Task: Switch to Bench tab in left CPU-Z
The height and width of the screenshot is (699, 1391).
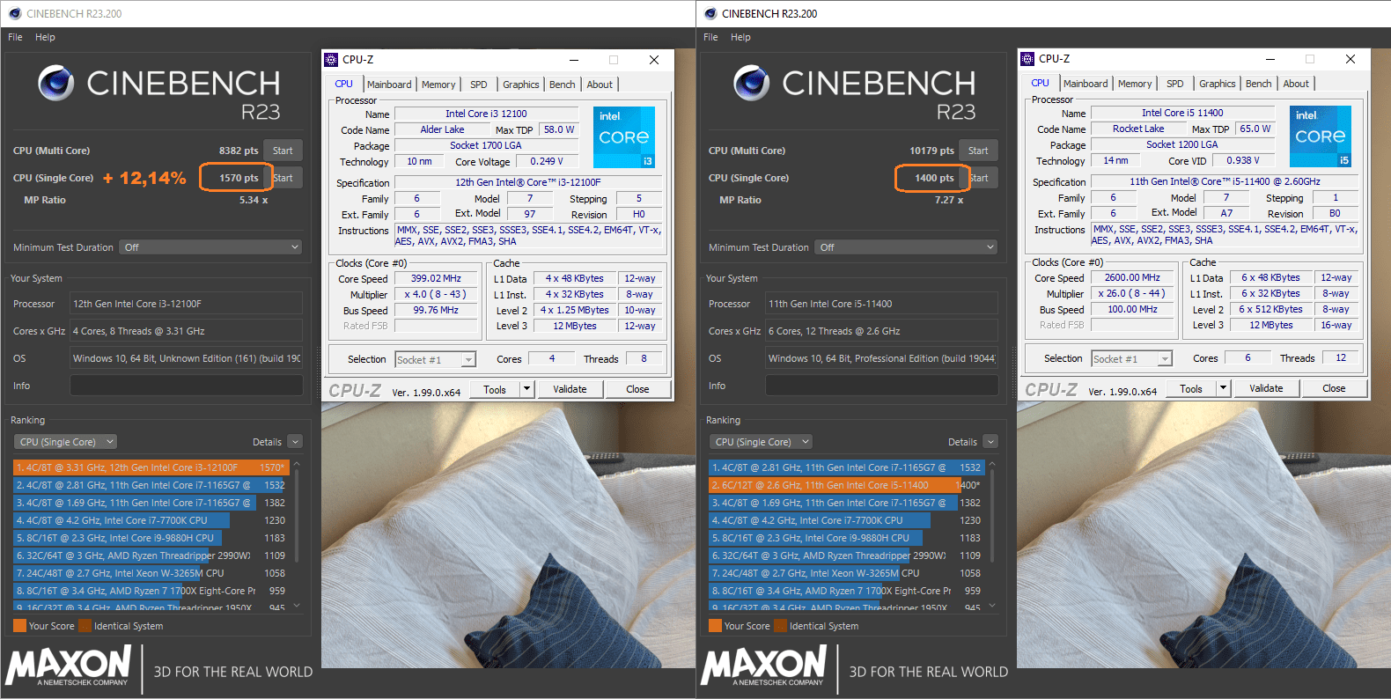Action: point(563,85)
